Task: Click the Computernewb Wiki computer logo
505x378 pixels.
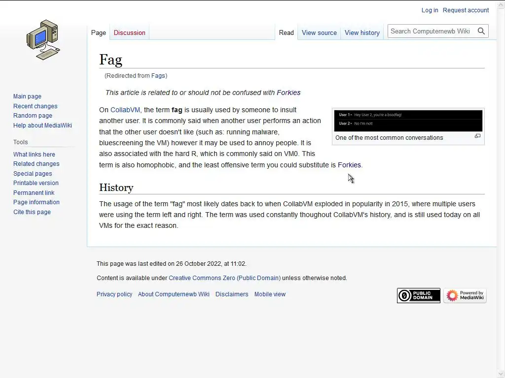Action: tap(43, 40)
